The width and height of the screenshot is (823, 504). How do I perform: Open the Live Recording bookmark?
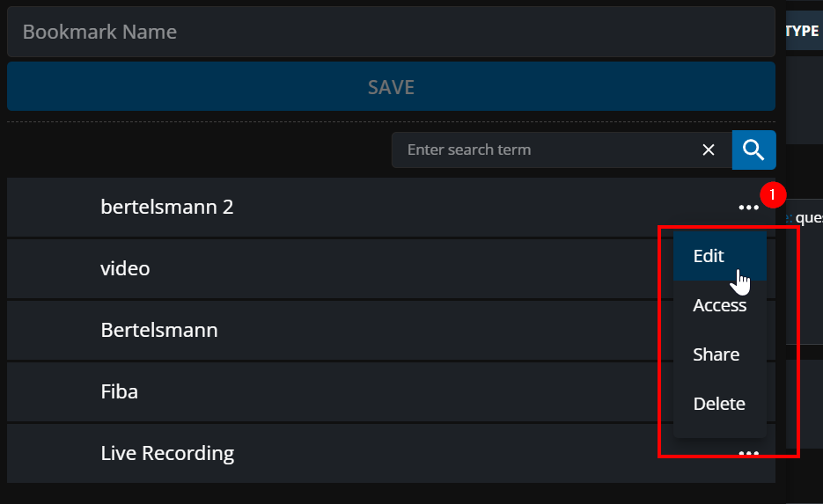point(167,453)
